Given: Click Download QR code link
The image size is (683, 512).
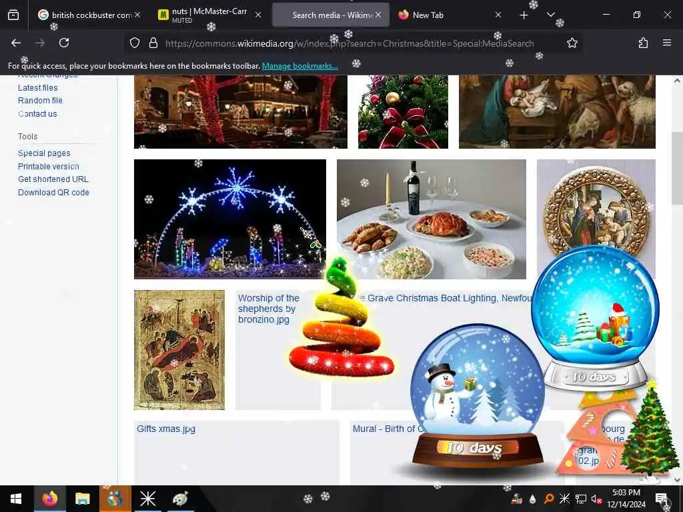Looking at the screenshot, I should click(53, 193).
